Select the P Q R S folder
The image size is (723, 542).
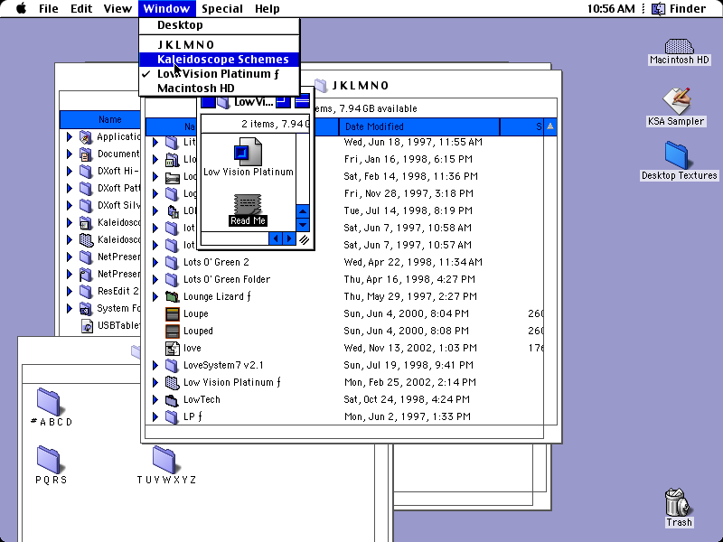49,460
